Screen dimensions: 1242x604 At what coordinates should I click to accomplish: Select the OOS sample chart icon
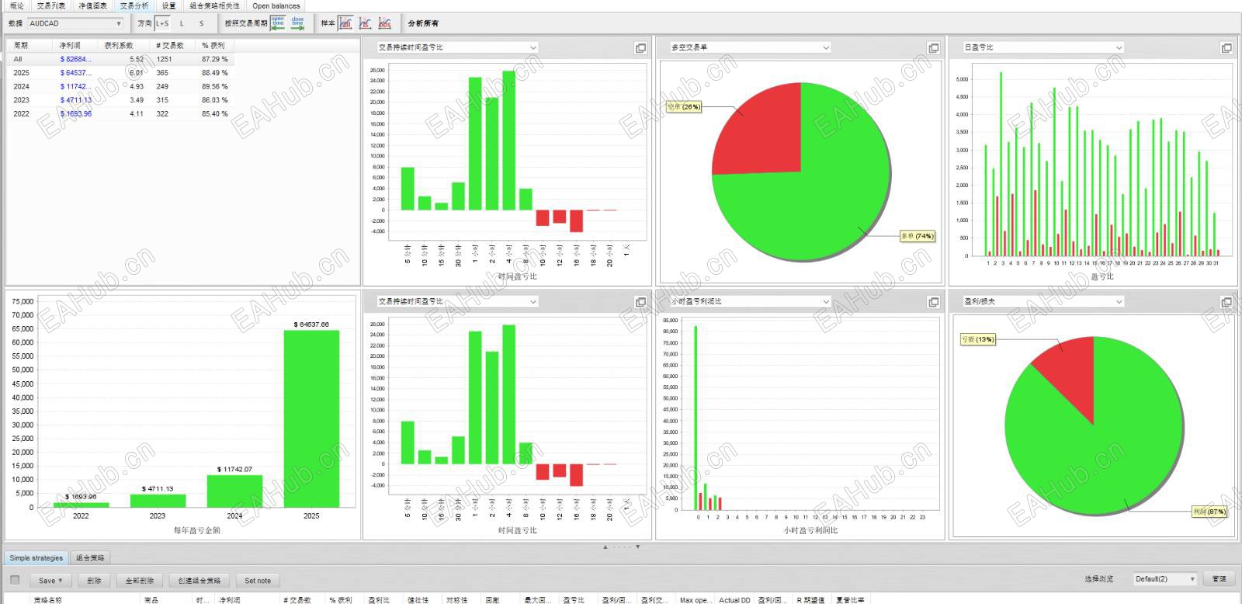(384, 23)
